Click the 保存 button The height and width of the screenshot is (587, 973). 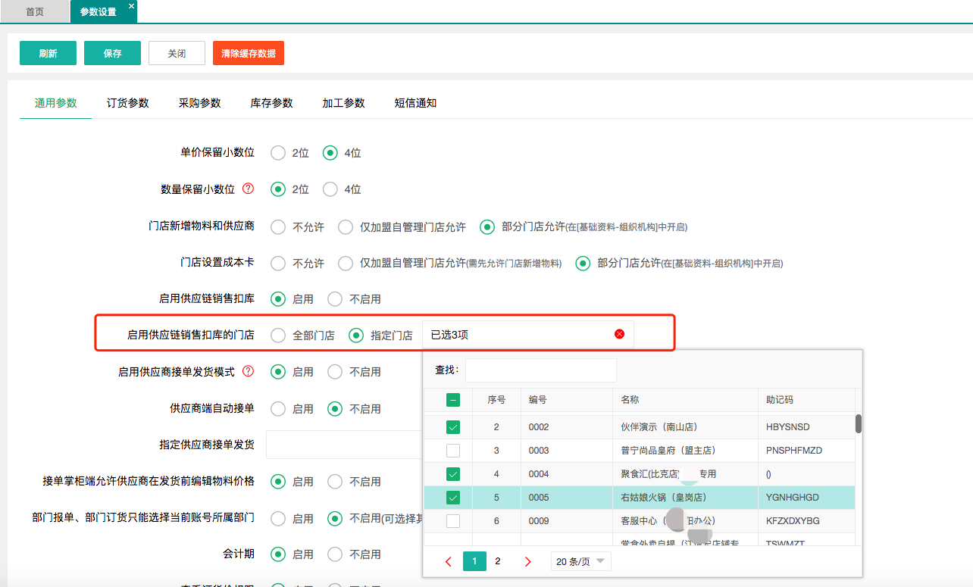(113, 53)
